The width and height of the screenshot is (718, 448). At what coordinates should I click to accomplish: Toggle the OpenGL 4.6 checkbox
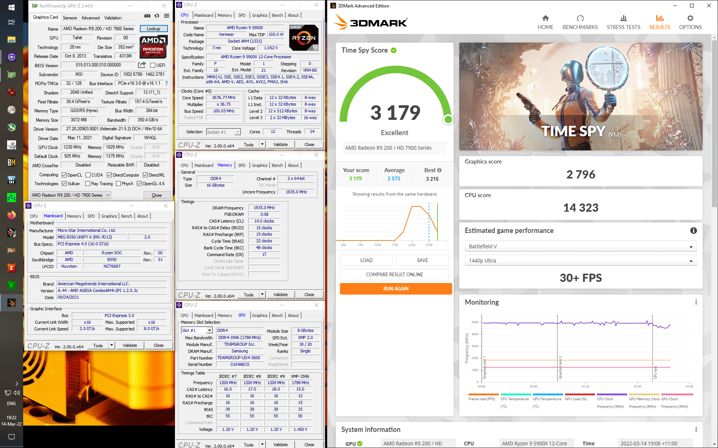tap(139, 184)
